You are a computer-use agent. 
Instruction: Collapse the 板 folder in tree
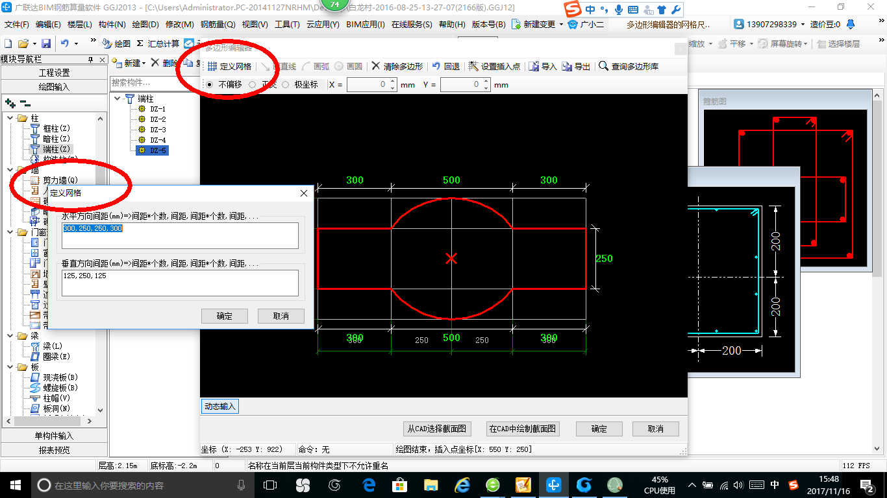click(10, 367)
